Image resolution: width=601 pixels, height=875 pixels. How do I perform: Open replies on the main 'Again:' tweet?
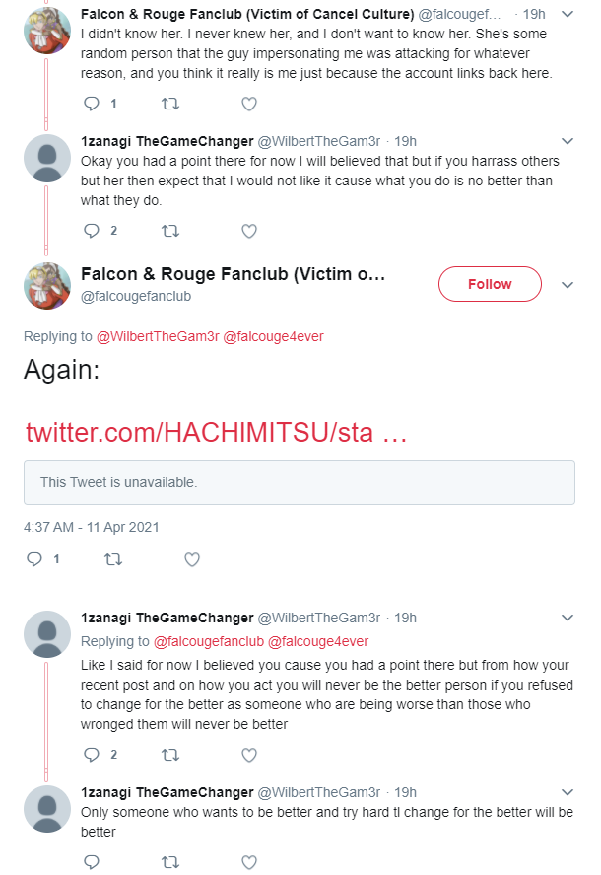pos(34,559)
